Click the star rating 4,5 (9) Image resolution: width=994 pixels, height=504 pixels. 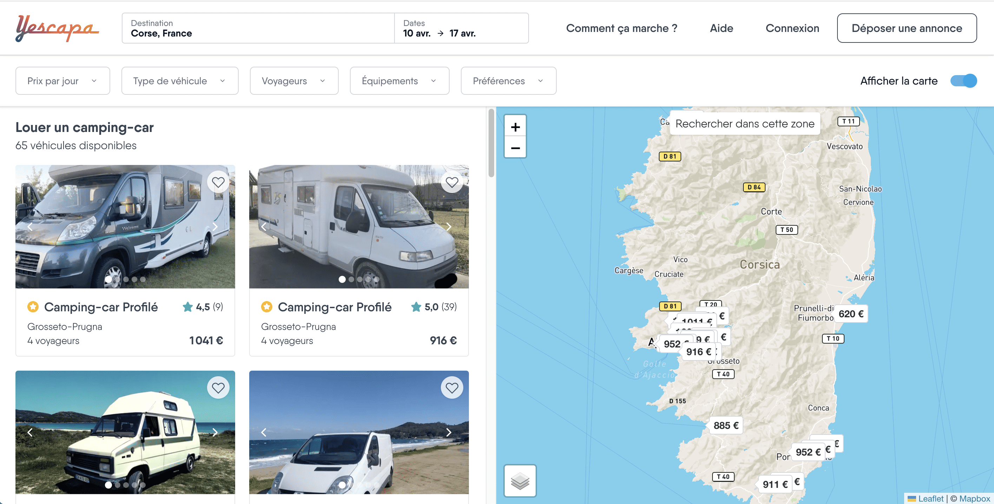203,307
